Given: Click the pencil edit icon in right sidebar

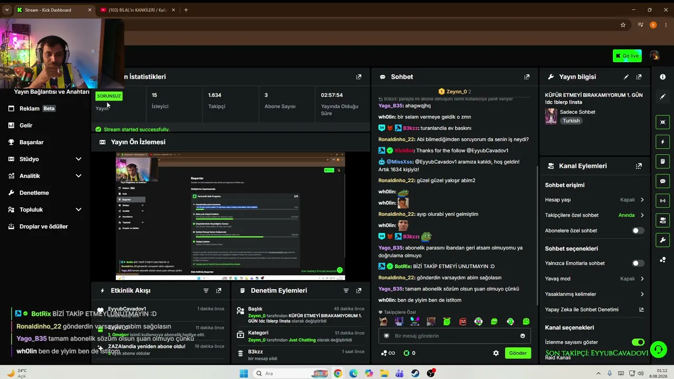Looking at the screenshot, I should coord(662,97).
